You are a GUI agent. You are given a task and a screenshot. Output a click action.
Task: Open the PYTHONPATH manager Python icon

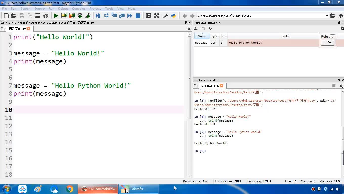(174, 16)
